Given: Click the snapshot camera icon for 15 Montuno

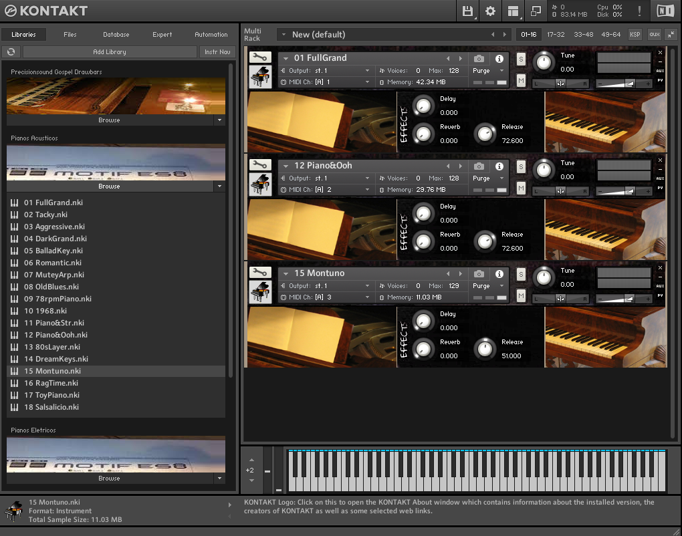Looking at the screenshot, I should [479, 273].
